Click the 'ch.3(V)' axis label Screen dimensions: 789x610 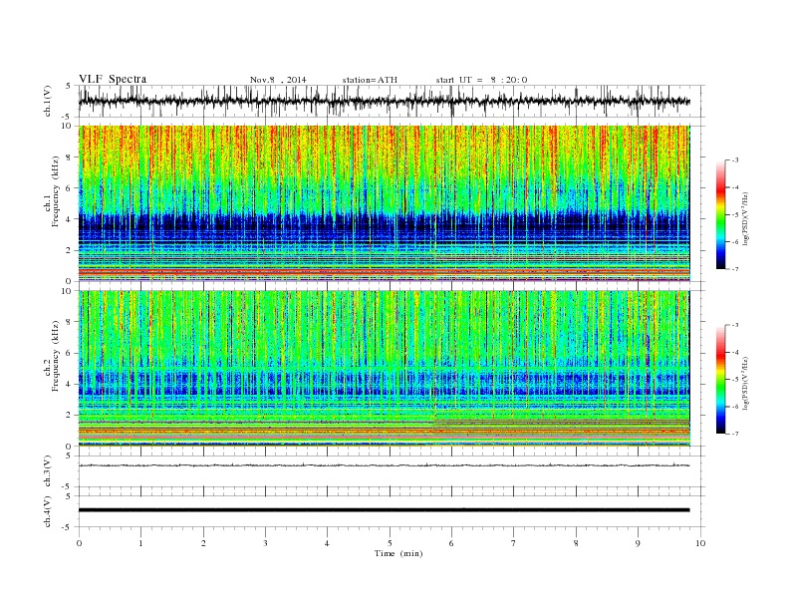[x=47, y=471]
